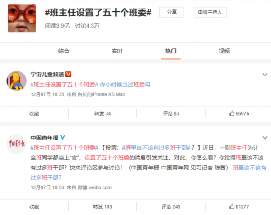
Task: Like the post with 61277 likes
Action: [x=239, y=206]
